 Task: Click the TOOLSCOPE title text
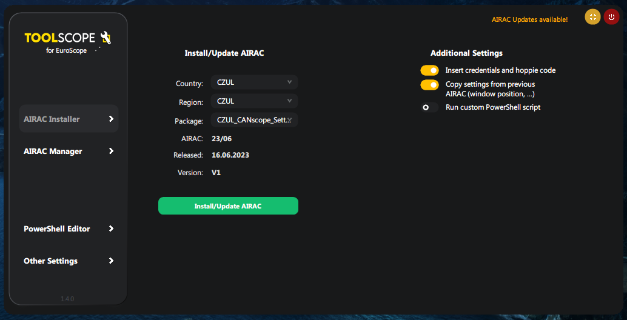click(60, 38)
